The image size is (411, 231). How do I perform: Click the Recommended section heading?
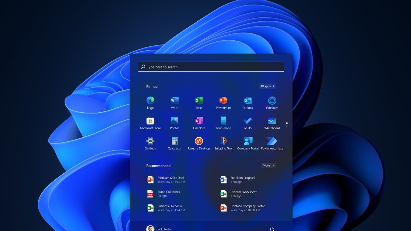click(x=158, y=166)
